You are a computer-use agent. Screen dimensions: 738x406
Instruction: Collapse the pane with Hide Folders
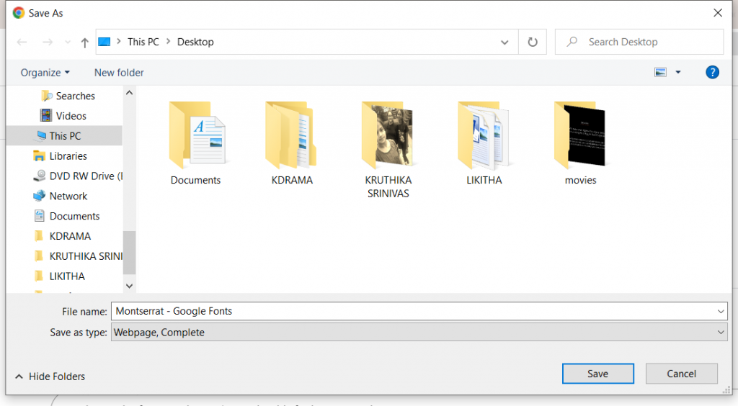click(50, 376)
